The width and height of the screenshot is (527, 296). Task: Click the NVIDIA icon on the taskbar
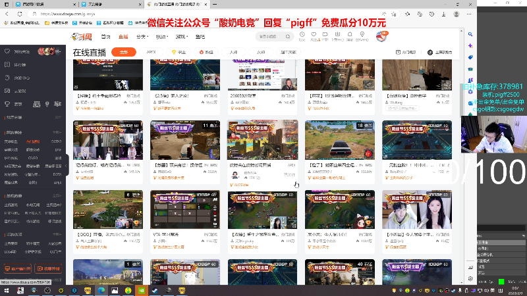pos(142,290)
